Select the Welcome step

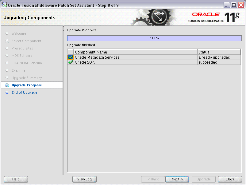(x=19, y=33)
